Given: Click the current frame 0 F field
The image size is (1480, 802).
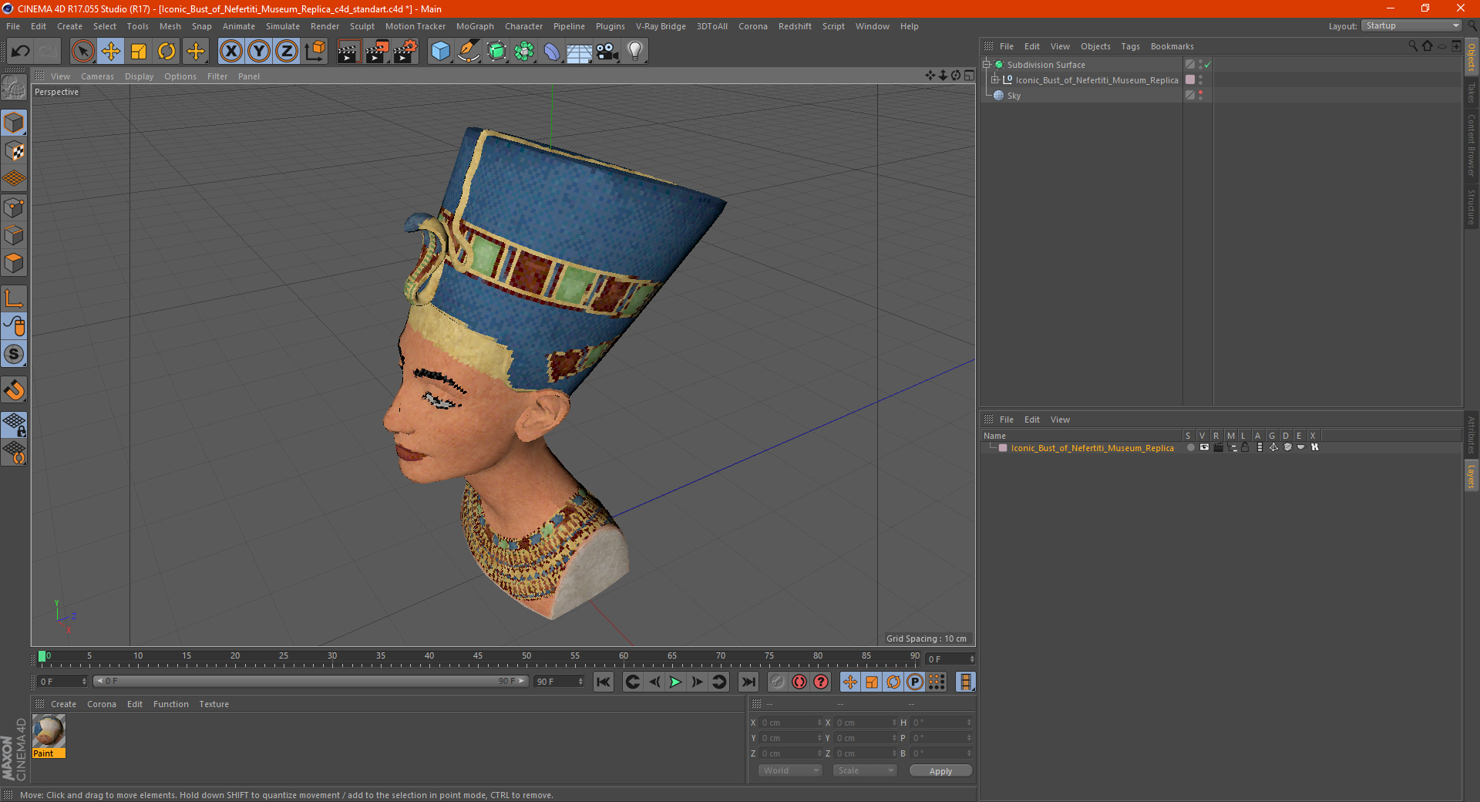Looking at the screenshot, I should 62,682.
